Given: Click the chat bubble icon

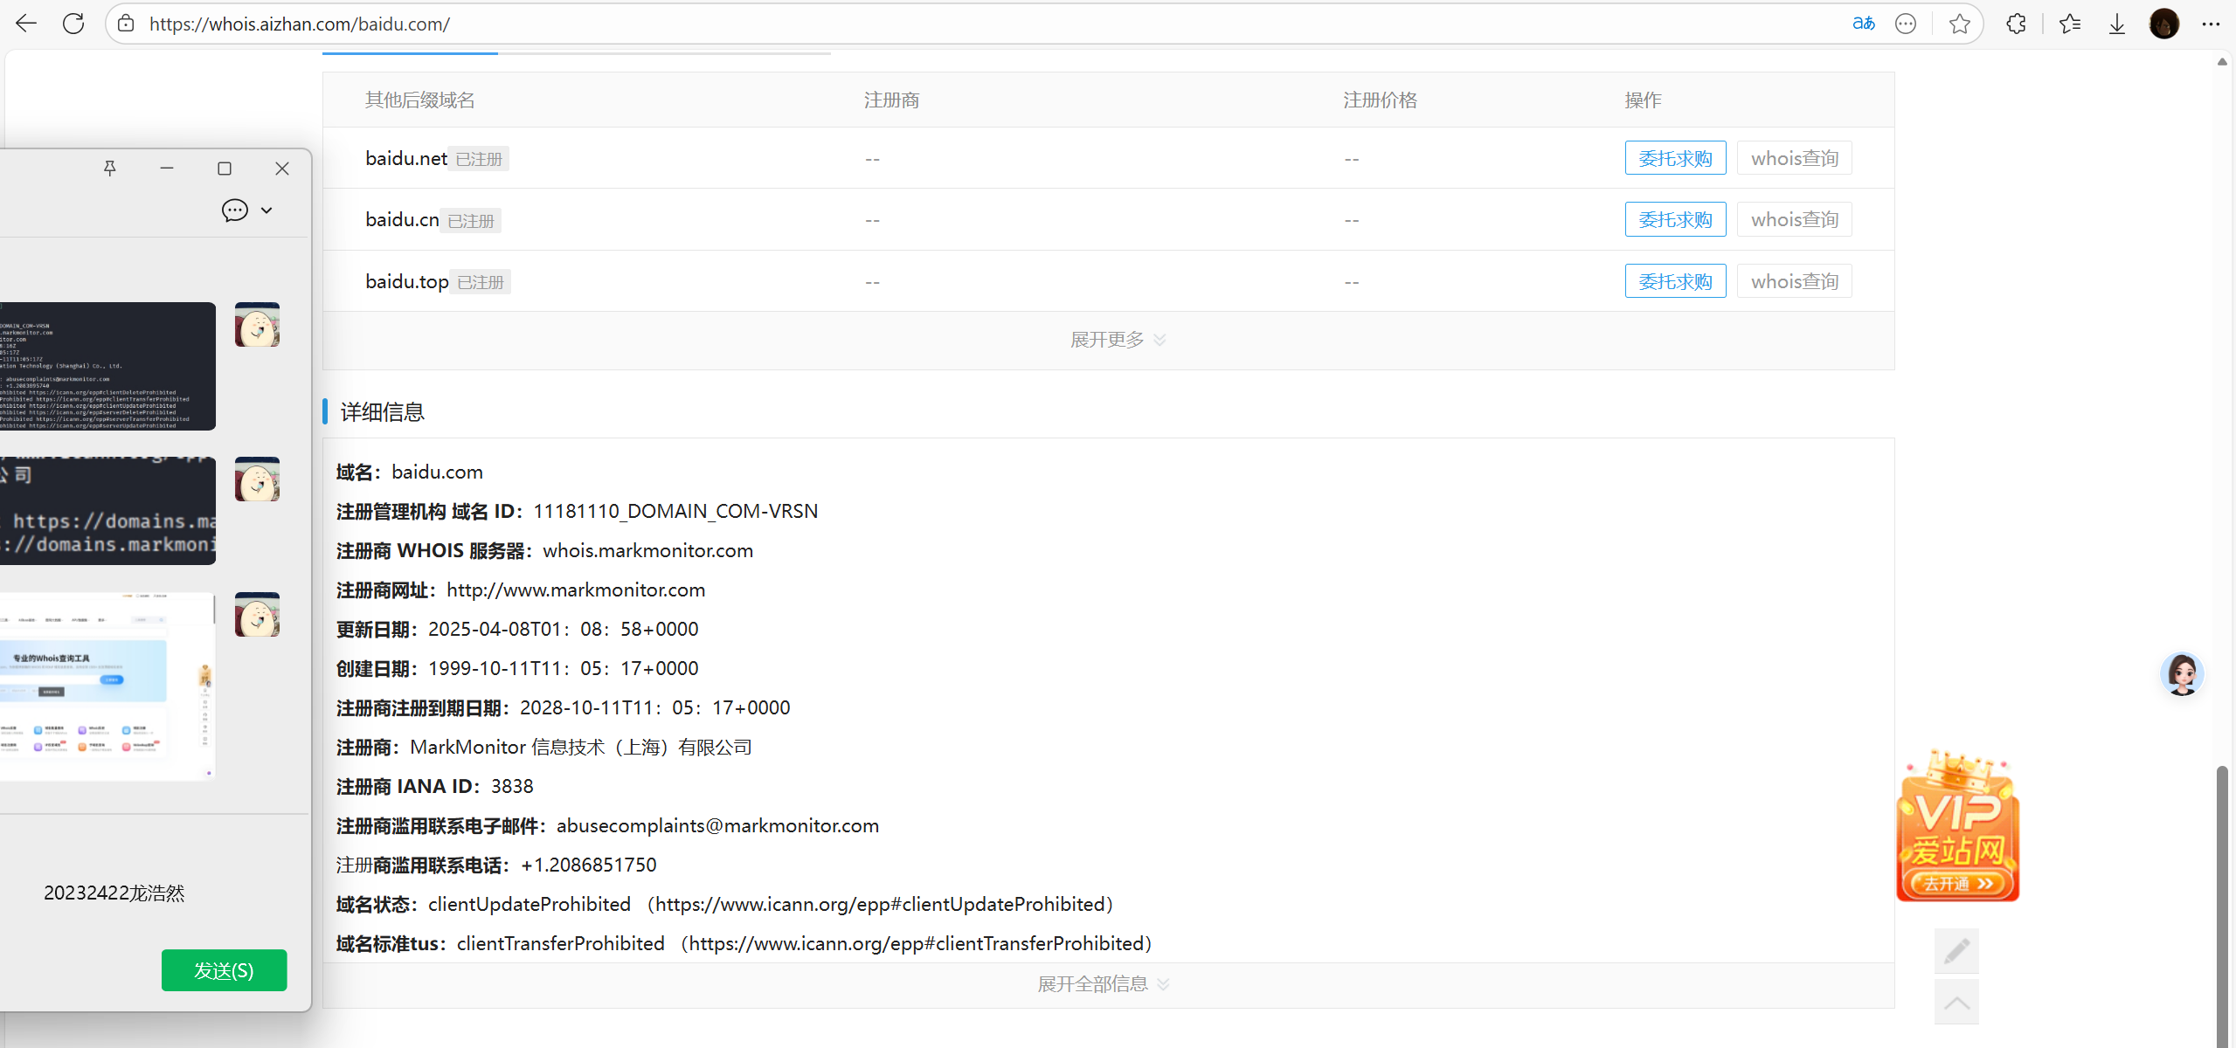Looking at the screenshot, I should pyautogui.click(x=234, y=210).
